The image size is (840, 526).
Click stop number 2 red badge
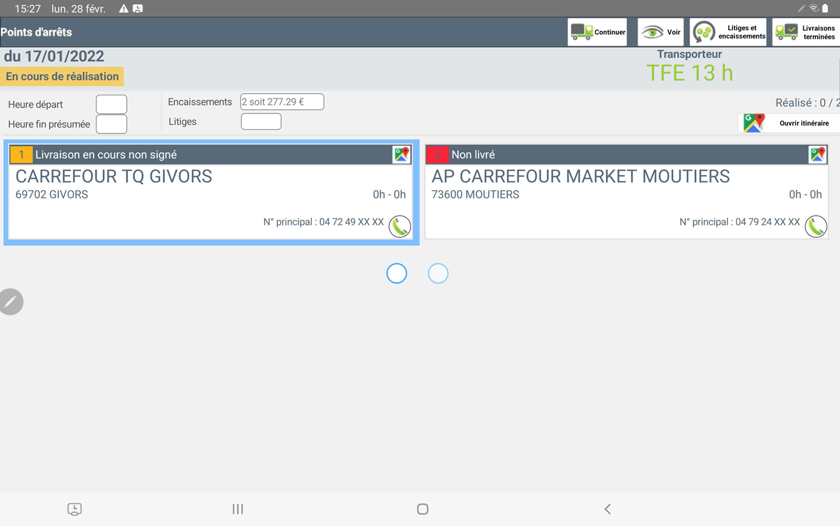coord(437,155)
